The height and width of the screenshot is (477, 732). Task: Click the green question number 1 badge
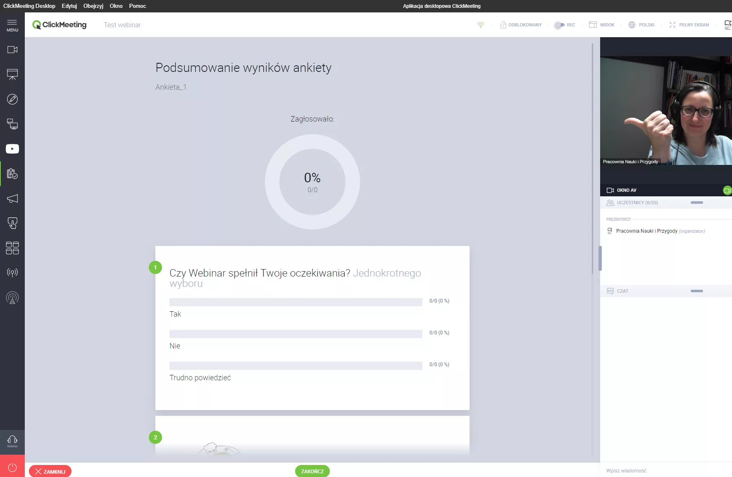pos(155,267)
